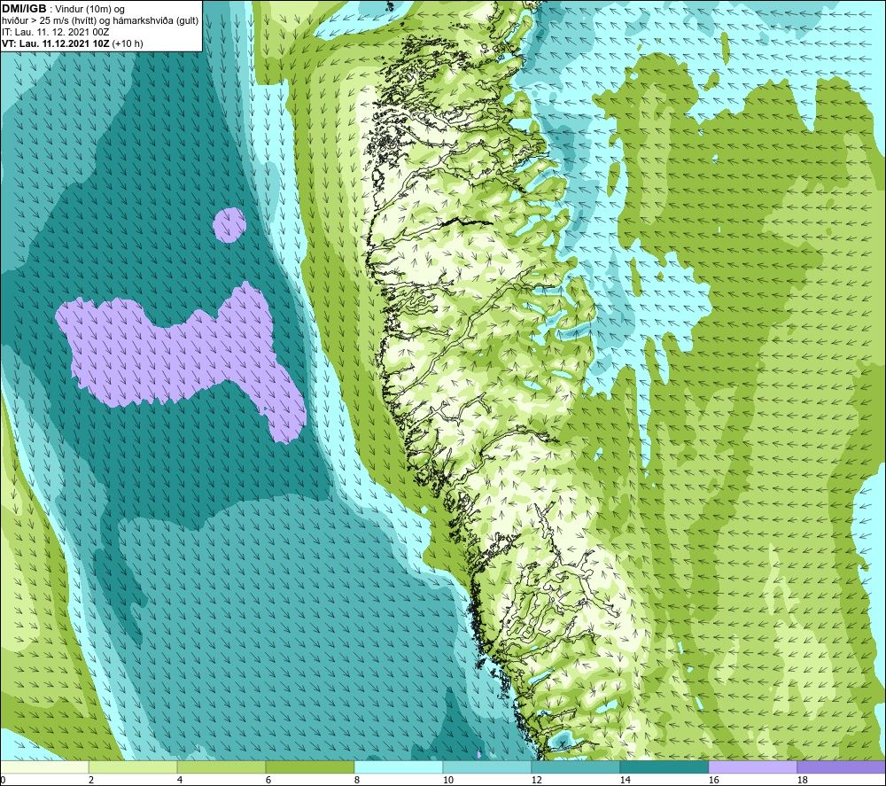Click the legend label "4"
This screenshot has height=786, width=886.
(x=180, y=780)
